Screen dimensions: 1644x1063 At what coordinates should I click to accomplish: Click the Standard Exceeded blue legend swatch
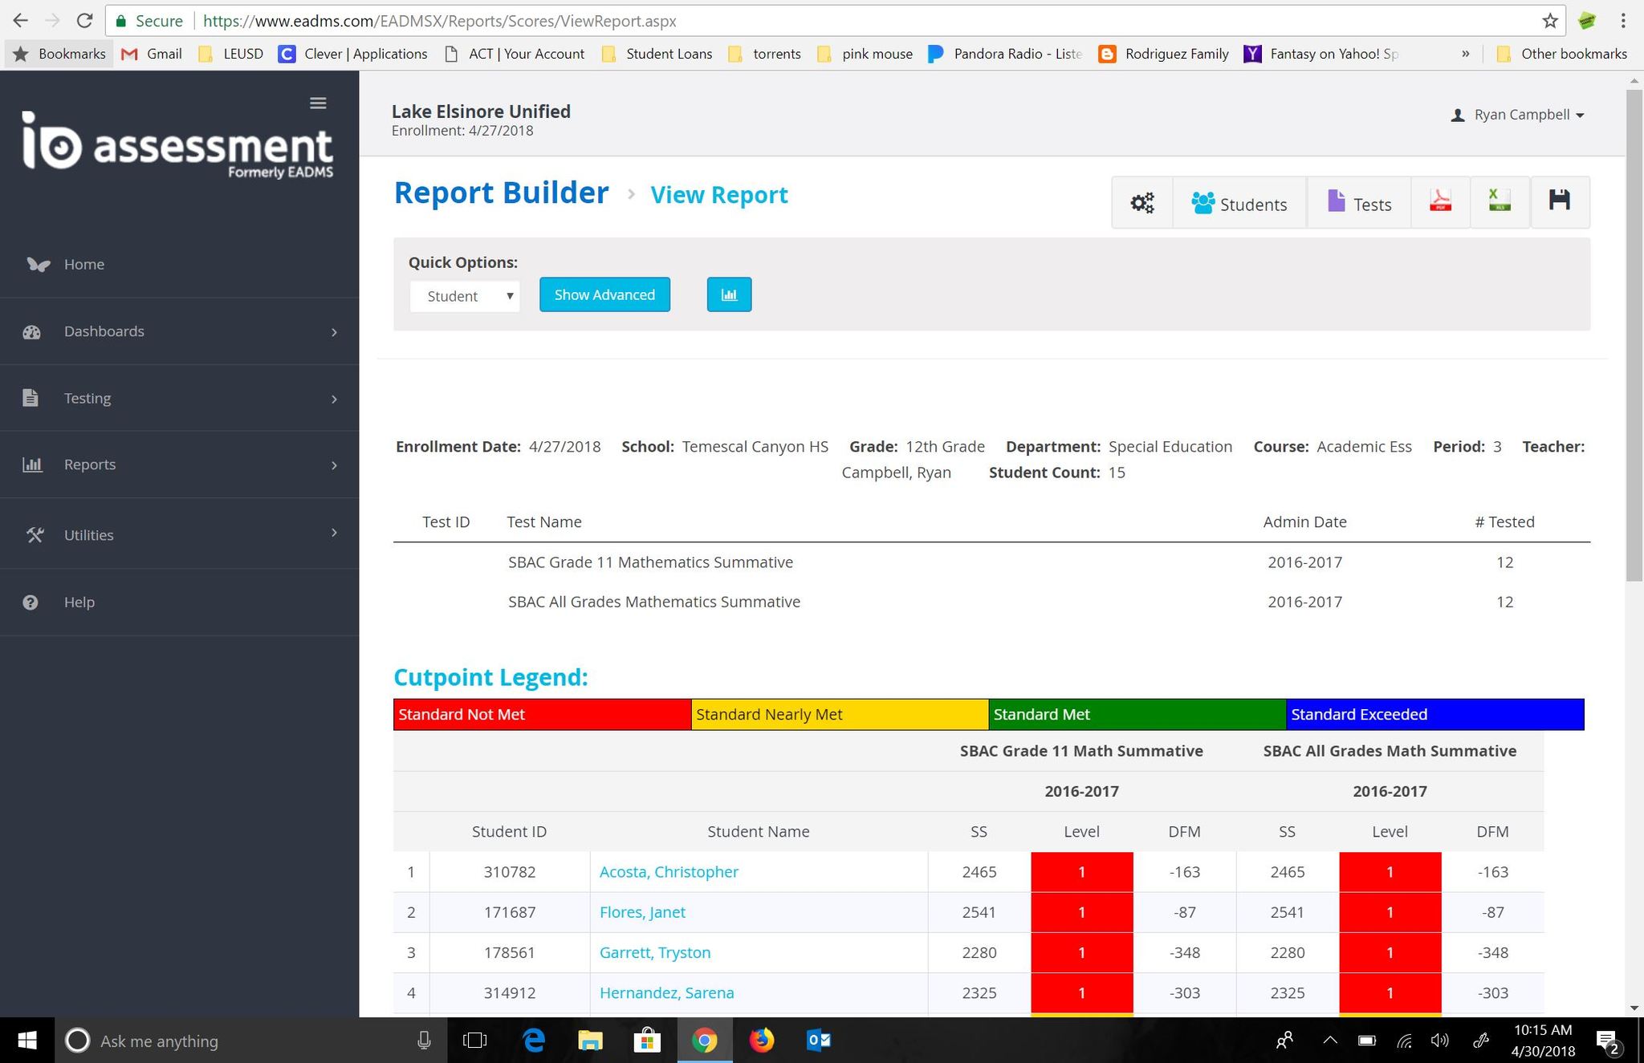[1434, 715]
